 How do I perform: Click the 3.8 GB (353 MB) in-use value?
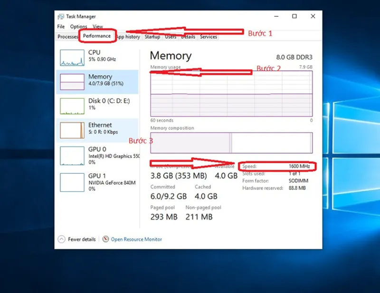[x=179, y=176]
